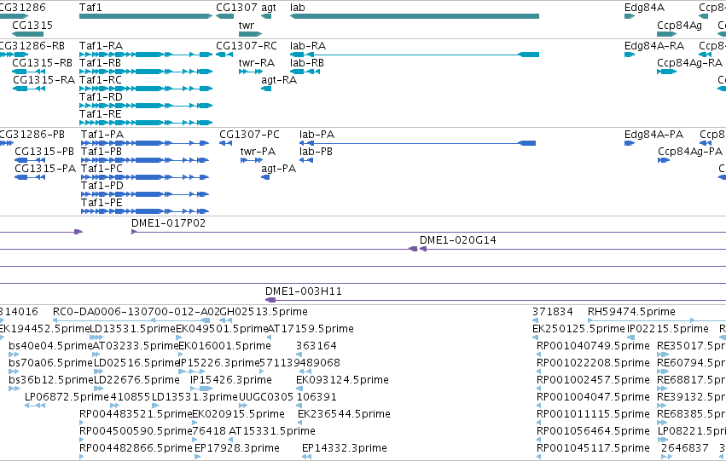Click the CG1307-PC protein label
726x461 pixels.
pyautogui.click(x=250, y=135)
